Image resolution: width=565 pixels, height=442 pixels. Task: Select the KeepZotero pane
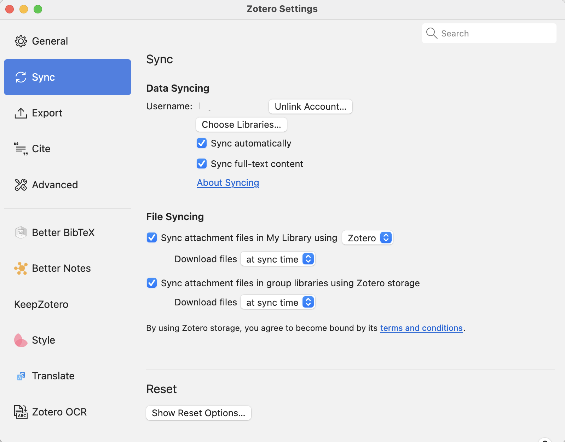(68, 304)
